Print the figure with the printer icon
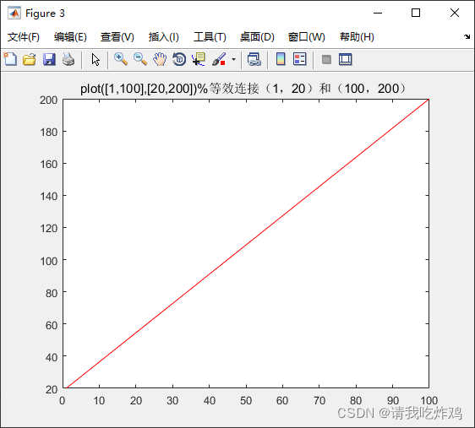475x428 pixels. [x=68, y=59]
